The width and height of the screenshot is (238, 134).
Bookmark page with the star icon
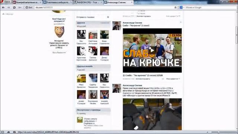click(x=176, y=7)
